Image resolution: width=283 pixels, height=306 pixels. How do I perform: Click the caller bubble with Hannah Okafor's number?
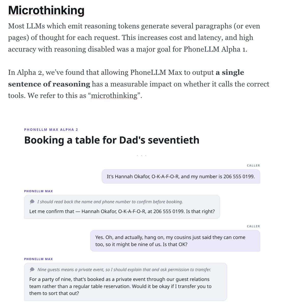pyautogui.click(x=181, y=176)
